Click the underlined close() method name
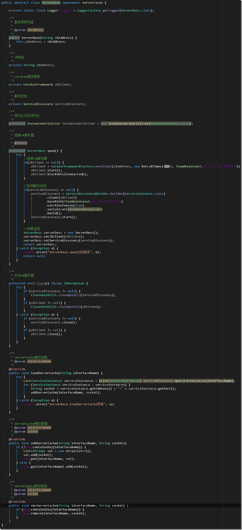 coord(41,283)
